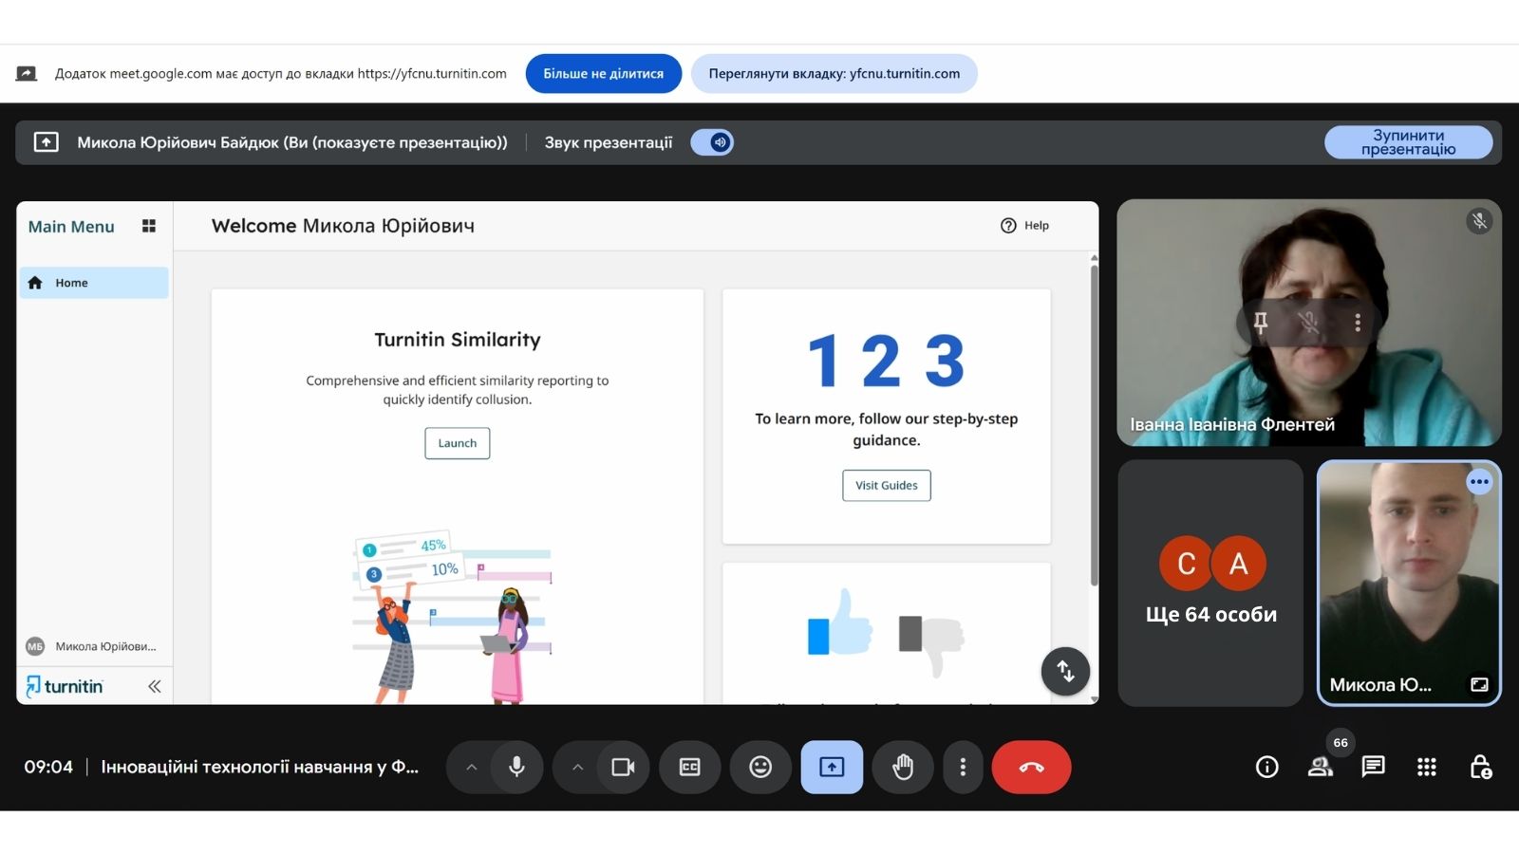
Task: Raise hand using the hand icon
Action: tap(903, 767)
